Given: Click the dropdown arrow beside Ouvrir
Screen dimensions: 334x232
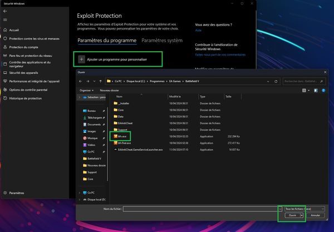Looking at the screenshot, I should (302, 215).
